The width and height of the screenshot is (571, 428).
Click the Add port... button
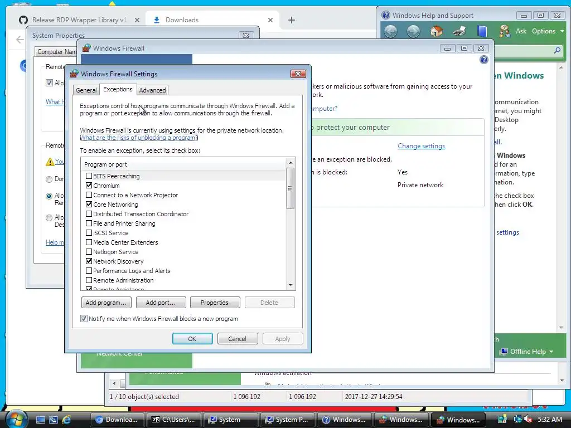(161, 303)
